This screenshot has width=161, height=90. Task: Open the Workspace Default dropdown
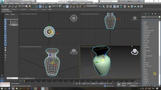point(28,1)
